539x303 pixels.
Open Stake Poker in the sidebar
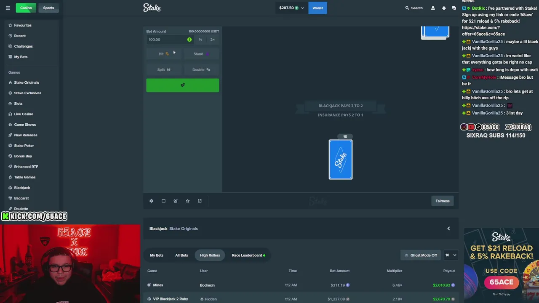pos(24,146)
